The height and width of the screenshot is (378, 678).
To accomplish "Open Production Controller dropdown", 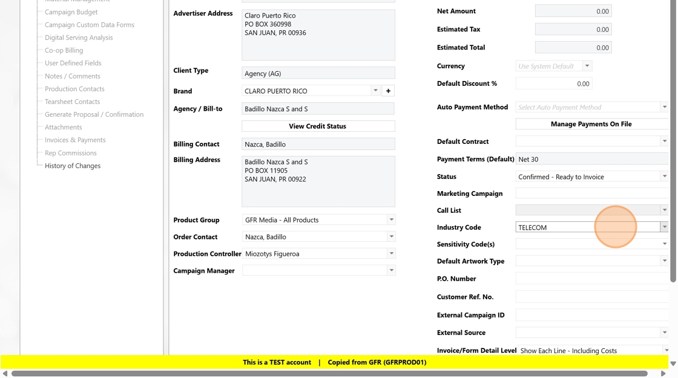I will 391,253.
